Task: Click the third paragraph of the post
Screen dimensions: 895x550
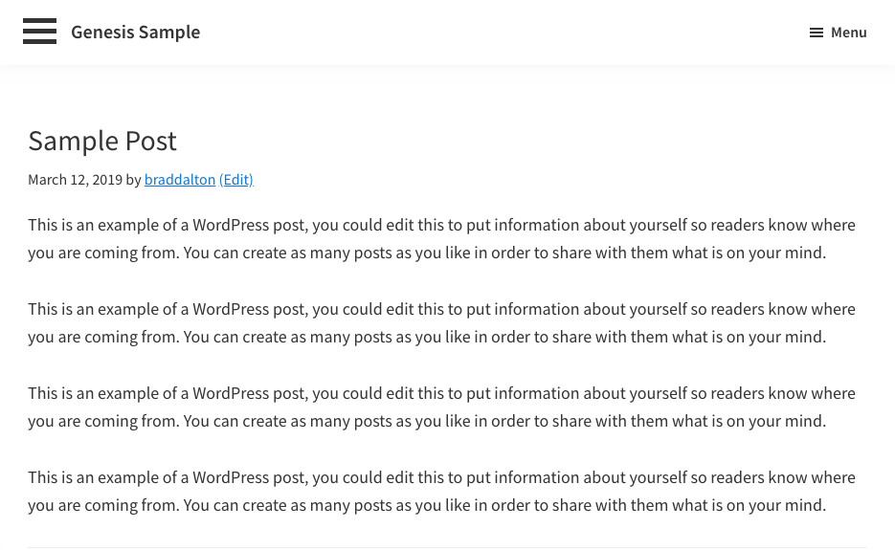Action: pos(441,394)
